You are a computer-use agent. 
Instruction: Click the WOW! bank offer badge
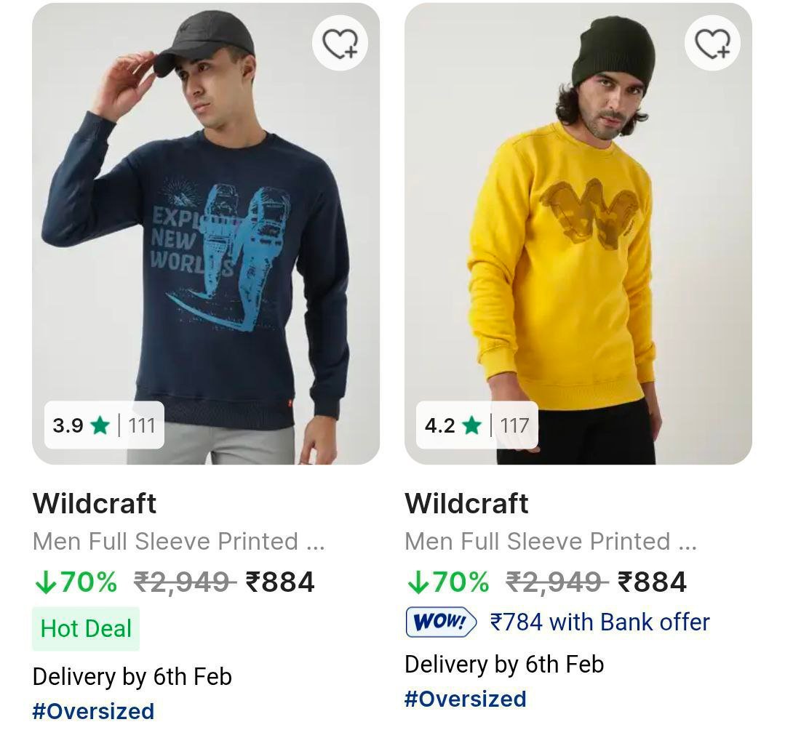pyautogui.click(x=441, y=622)
